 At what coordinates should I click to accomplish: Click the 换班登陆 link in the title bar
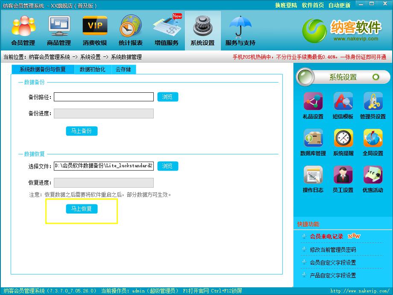pyautogui.click(x=286, y=6)
